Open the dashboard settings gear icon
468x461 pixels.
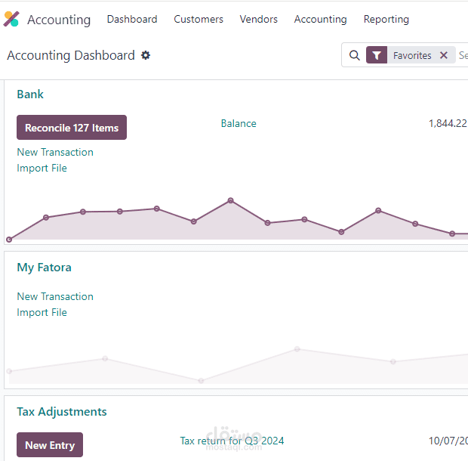146,55
